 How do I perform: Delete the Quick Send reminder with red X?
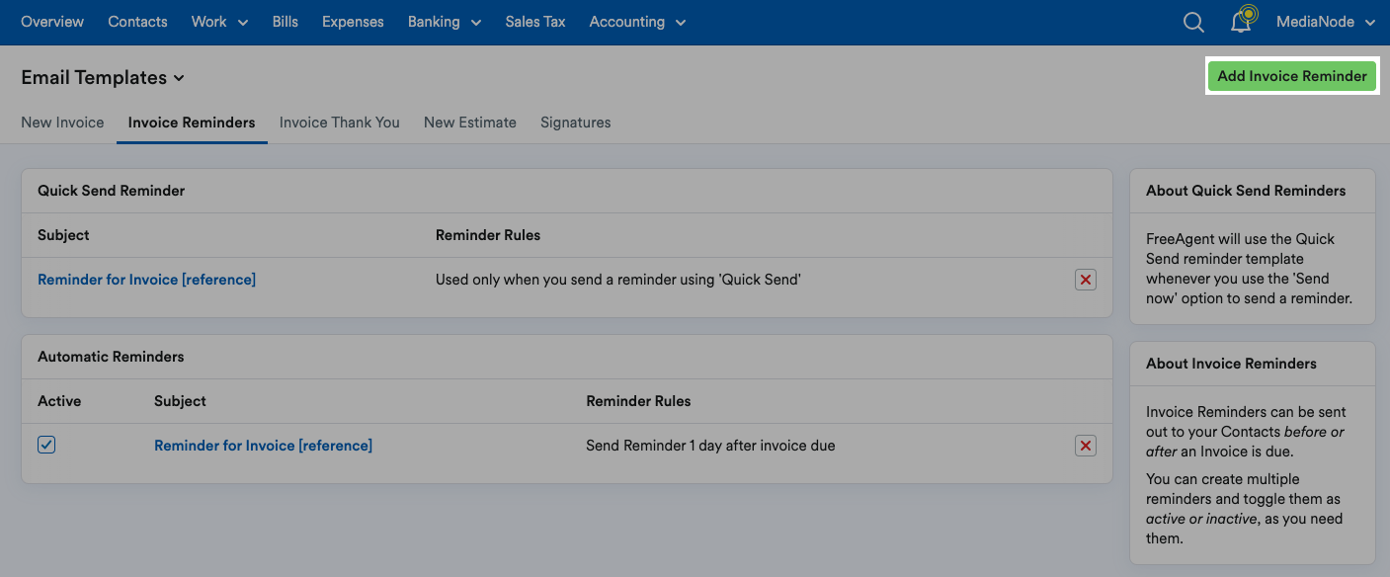[1086, 280]
